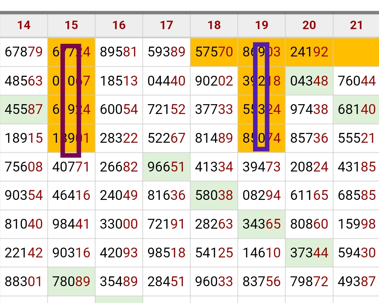Select the cell showing 48563
Image resolution: width=379 pixels, height=303 pixels.
click(24, 81)
